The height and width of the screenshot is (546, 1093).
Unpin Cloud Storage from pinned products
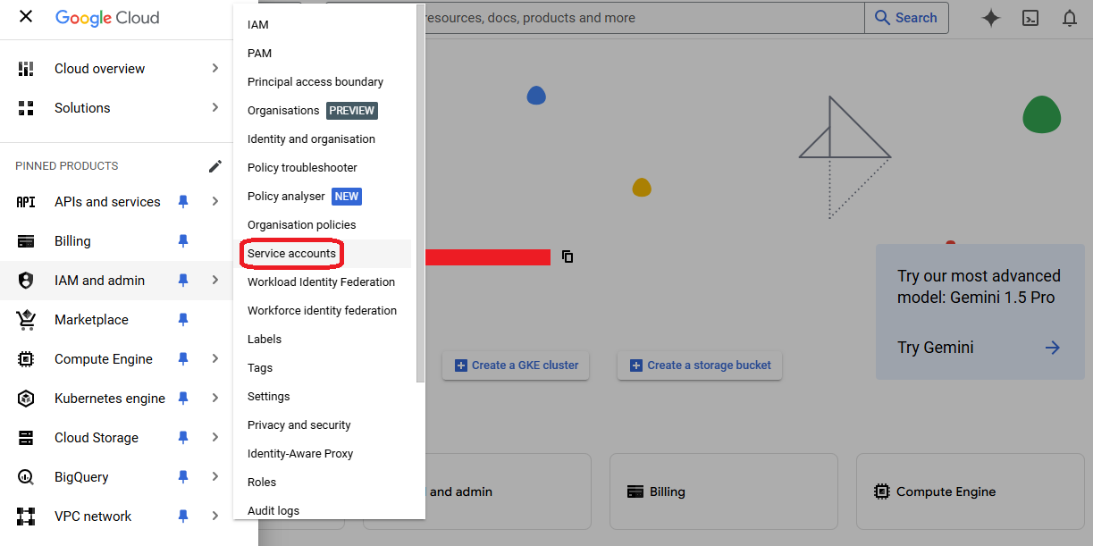tap(183, 438)
